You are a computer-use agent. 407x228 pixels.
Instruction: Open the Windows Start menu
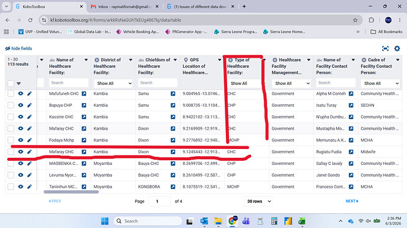click(104, 221)
